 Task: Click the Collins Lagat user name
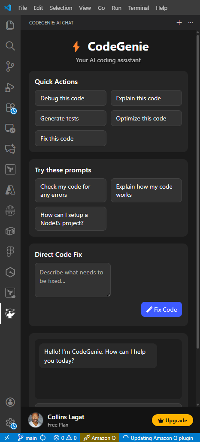tap(66, 417)
